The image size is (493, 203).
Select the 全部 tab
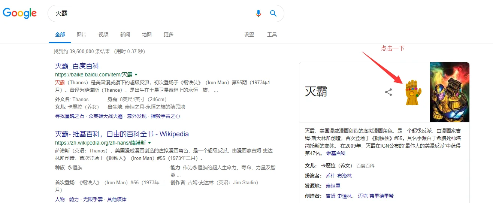click(x=60, y=34)
